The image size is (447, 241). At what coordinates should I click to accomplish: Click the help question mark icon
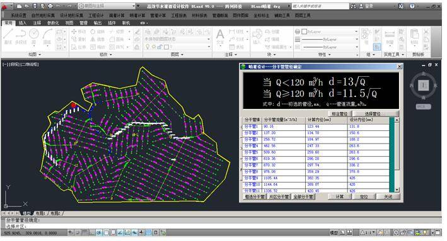[412, 6]
